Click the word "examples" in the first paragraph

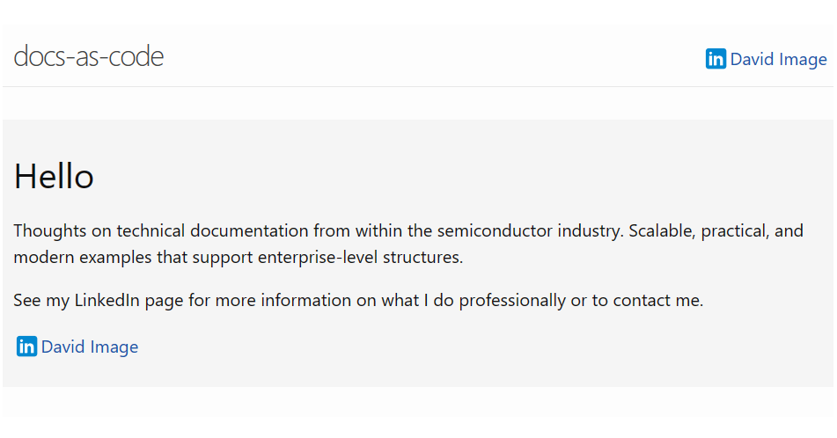coord(116,258)
